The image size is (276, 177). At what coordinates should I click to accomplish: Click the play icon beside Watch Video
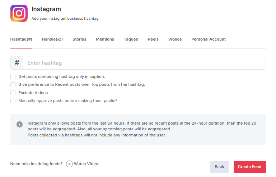69,164
